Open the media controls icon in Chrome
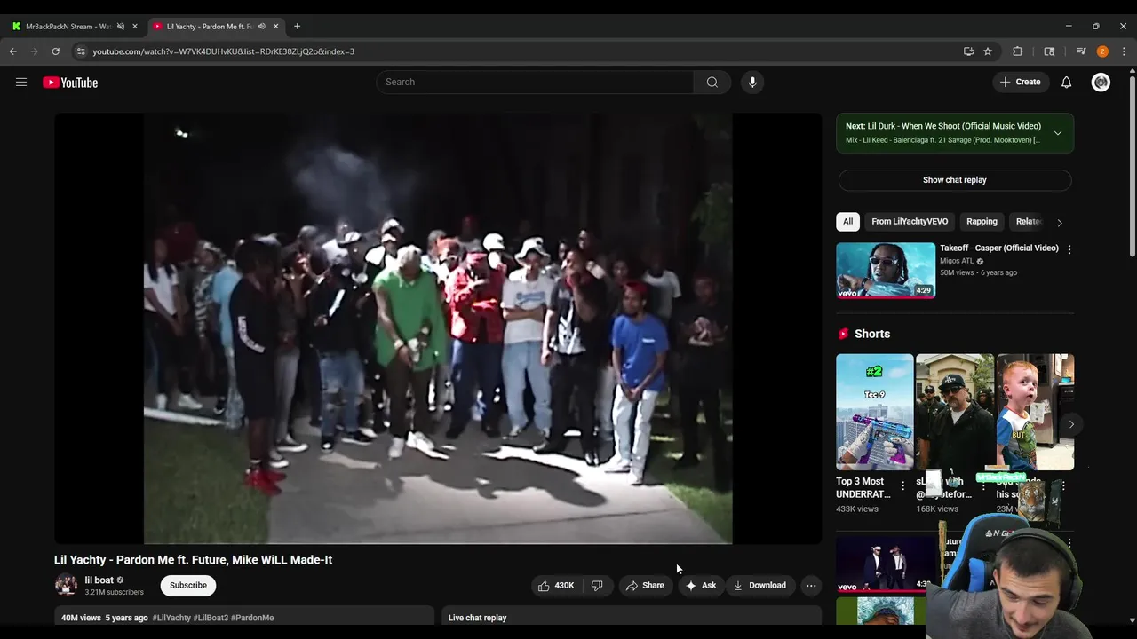Viewport: 1137px width, 639px height. [x=1081, y=51]
